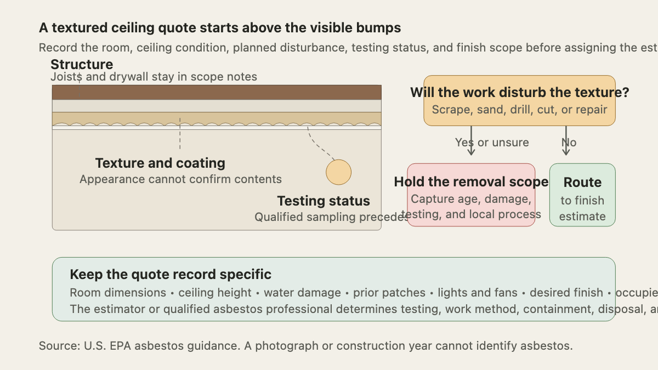The image size is (658, 370).
Task: Choose the green 'Route to finish estimate' box
Action: [x=582, y=195]
